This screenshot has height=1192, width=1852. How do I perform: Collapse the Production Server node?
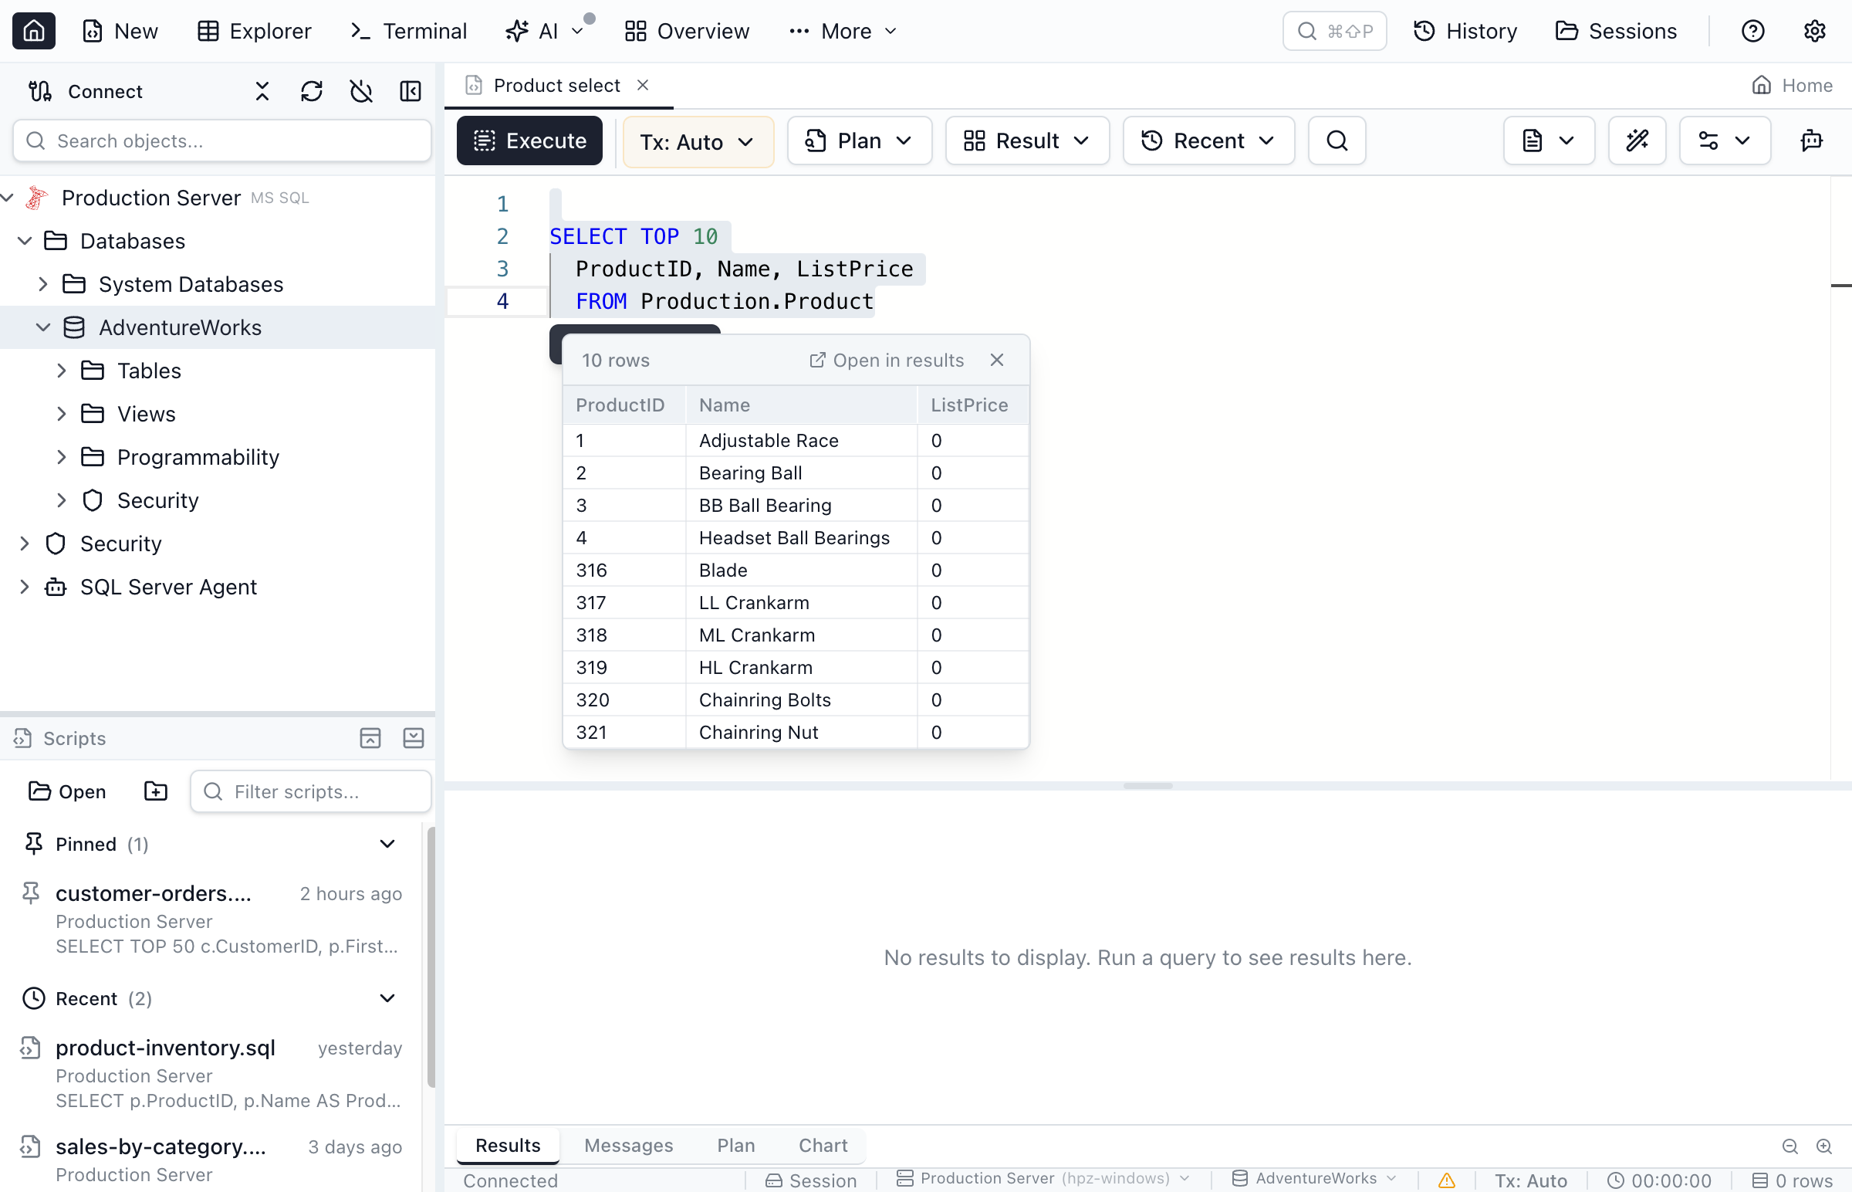tap(8, 198)
